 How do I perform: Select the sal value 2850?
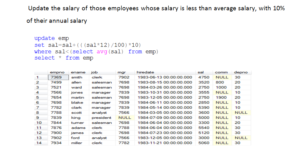pos(204,103)
